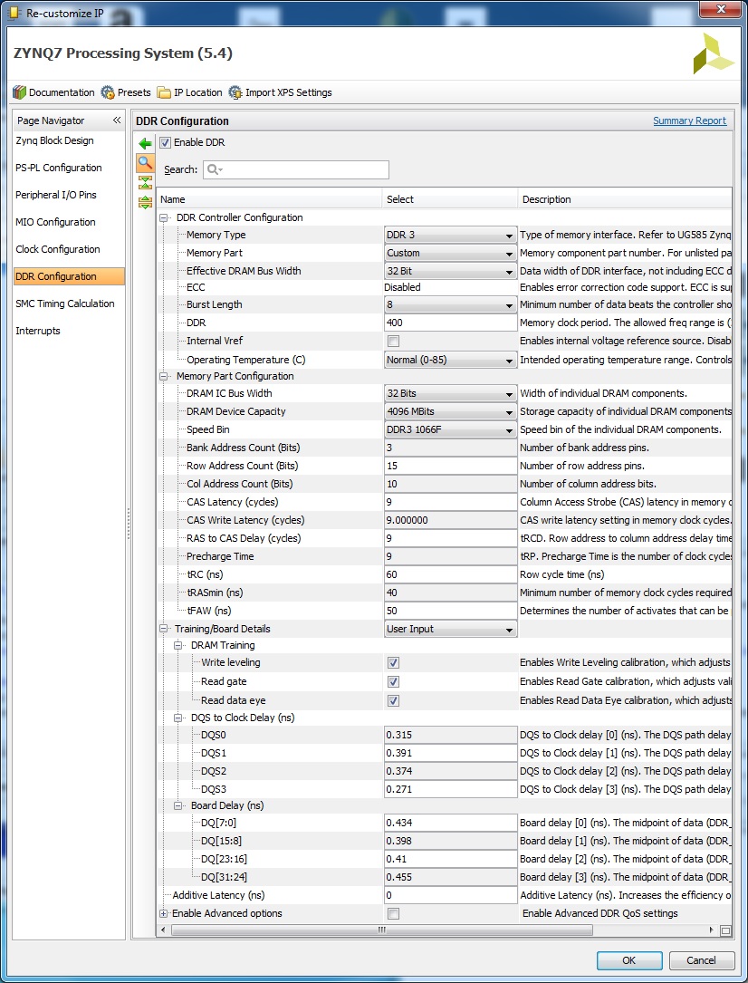
Task: Click the green back arrow icon
Action: [145, 143]
